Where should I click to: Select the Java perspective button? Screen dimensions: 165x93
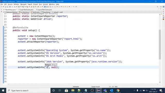(164, 7)
